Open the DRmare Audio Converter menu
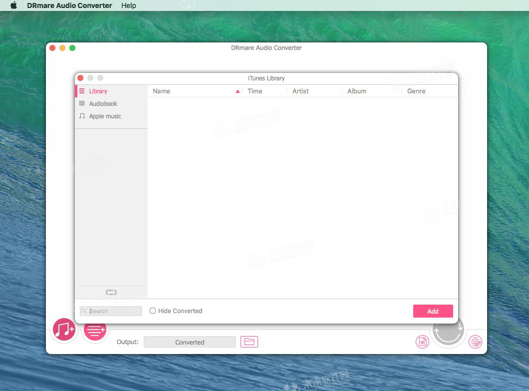Screen dimensions: 529x391 68,5
